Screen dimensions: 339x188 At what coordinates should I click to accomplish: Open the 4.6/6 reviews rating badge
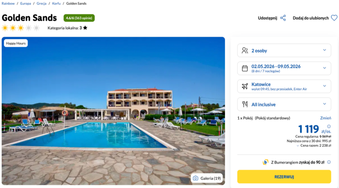[79, 18]
